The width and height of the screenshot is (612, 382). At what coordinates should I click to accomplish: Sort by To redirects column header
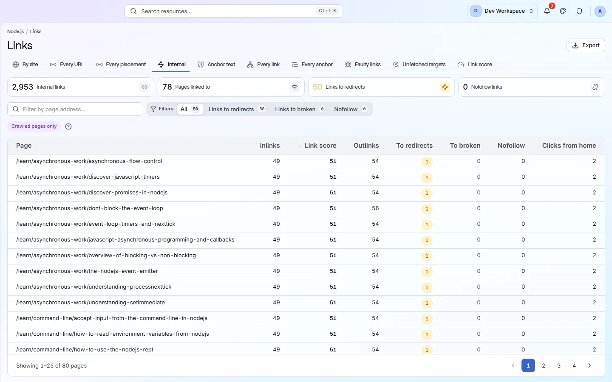pyautogui.click(x=414, y=146)
